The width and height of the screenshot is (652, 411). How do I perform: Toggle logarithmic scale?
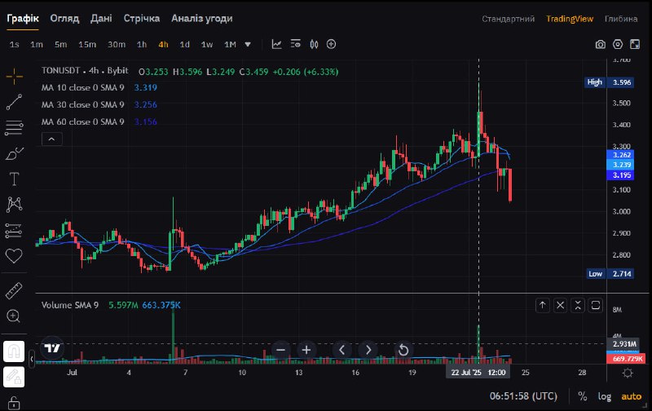(x=605, y=396)
